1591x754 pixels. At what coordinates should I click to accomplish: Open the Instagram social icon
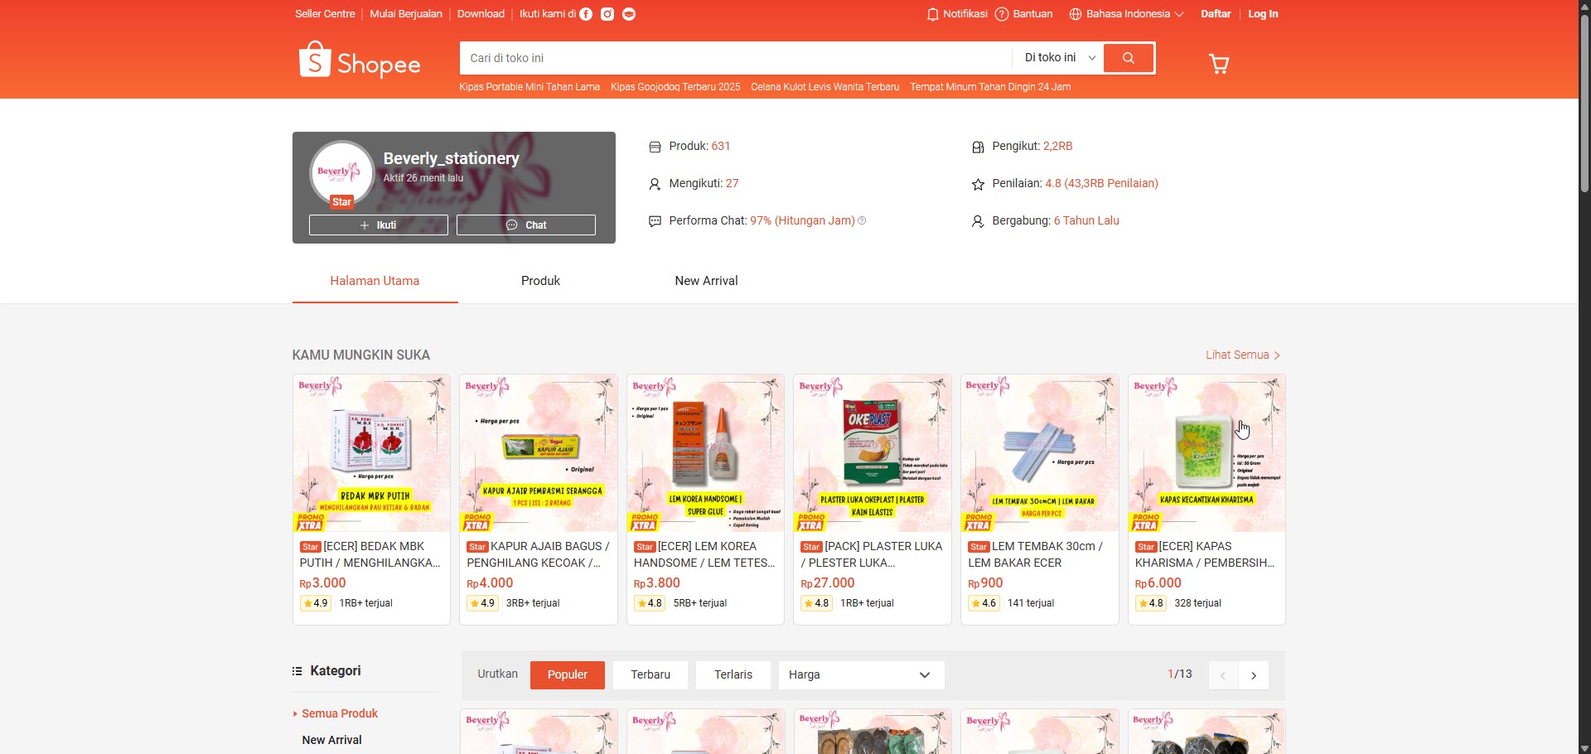pos(607,14)
